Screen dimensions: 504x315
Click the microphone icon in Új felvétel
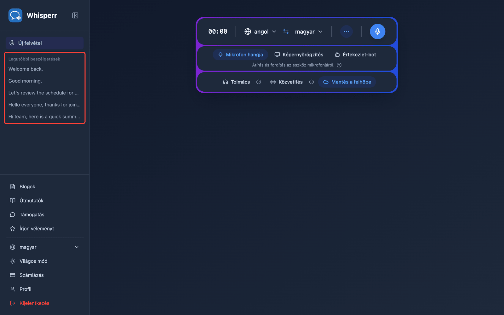pos(12,43)
